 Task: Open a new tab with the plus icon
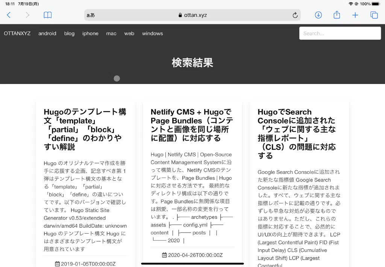pos(355,15)
